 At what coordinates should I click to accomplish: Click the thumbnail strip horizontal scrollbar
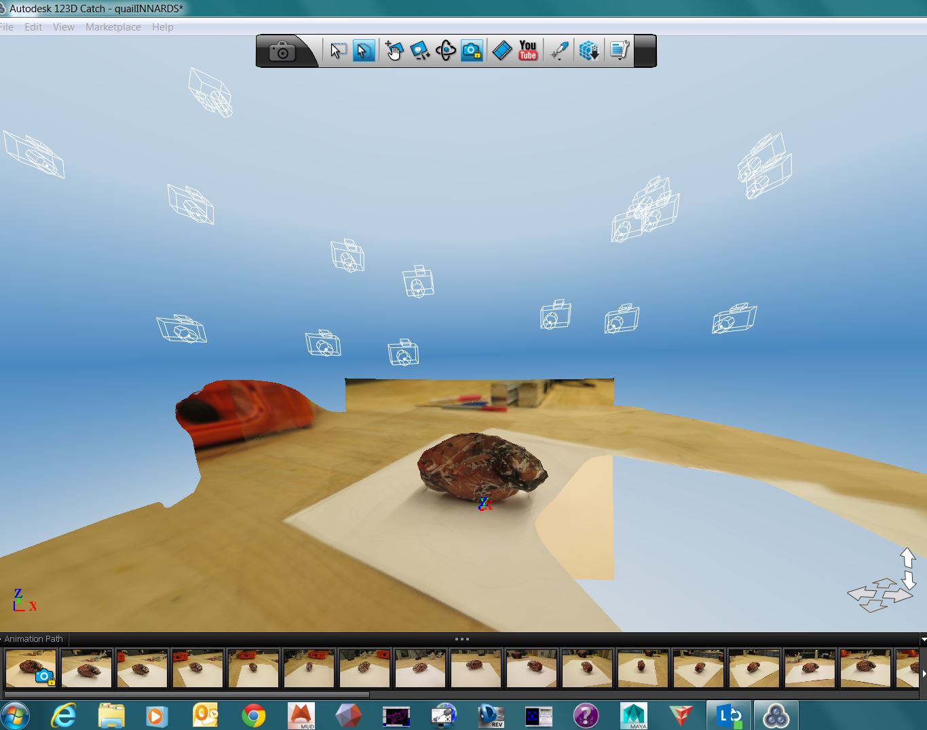pyautogui.click(x=187, y=695)
